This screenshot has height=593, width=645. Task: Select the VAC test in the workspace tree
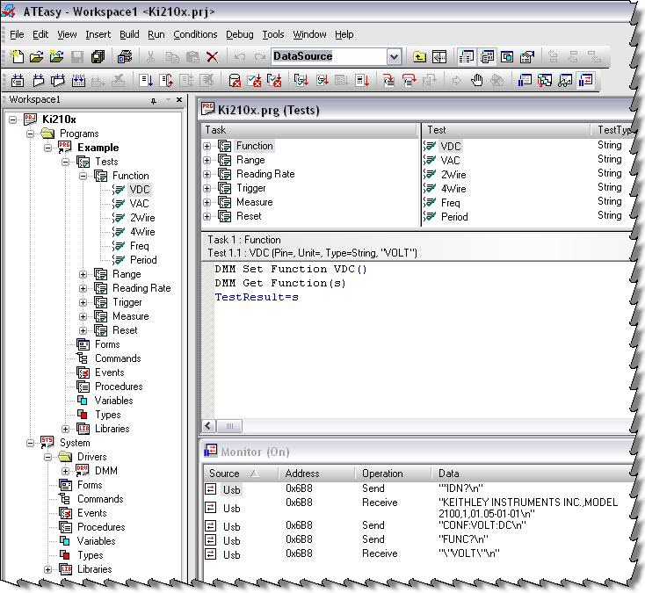pyautogui.click(x=139, y=204)
